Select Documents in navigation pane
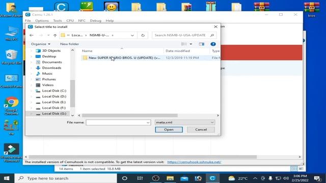The image size is (326, 183). point(52,62)
